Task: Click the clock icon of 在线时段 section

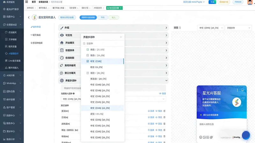Action: 62,58
